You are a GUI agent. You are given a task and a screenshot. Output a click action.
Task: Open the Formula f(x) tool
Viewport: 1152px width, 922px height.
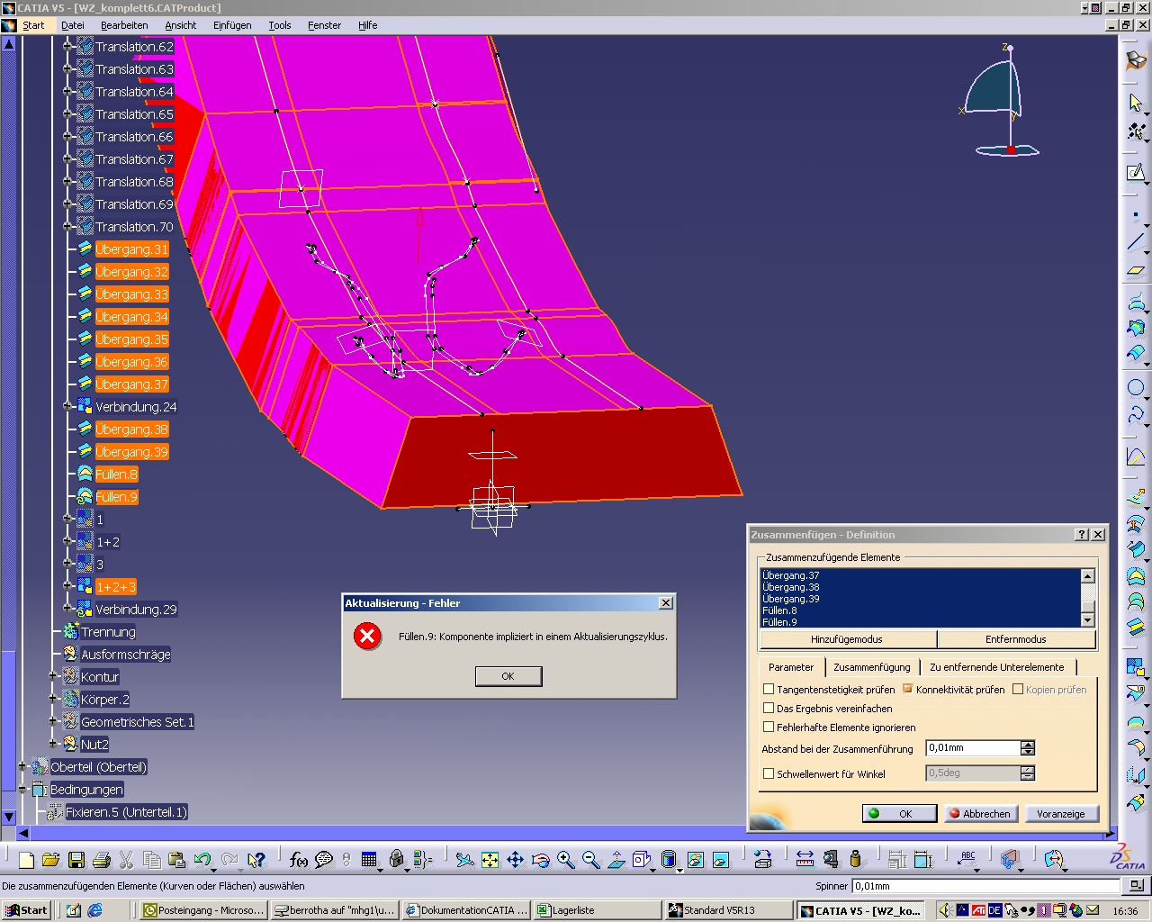(x=299, y=860)
